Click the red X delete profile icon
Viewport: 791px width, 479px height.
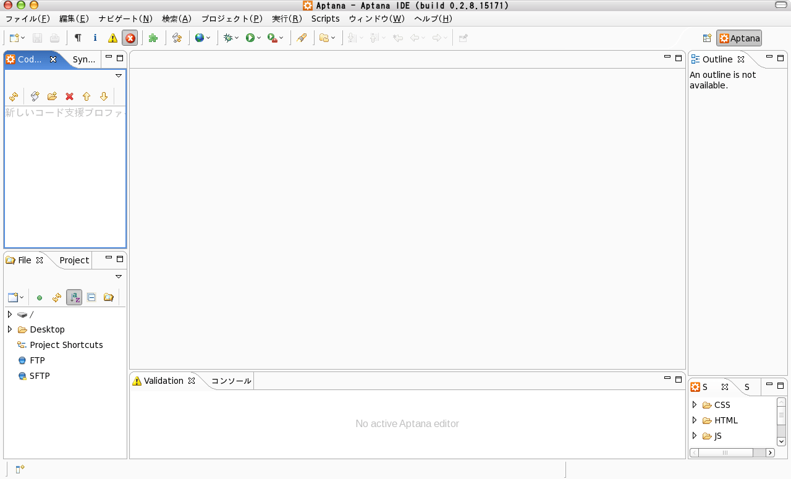point(70,96)
